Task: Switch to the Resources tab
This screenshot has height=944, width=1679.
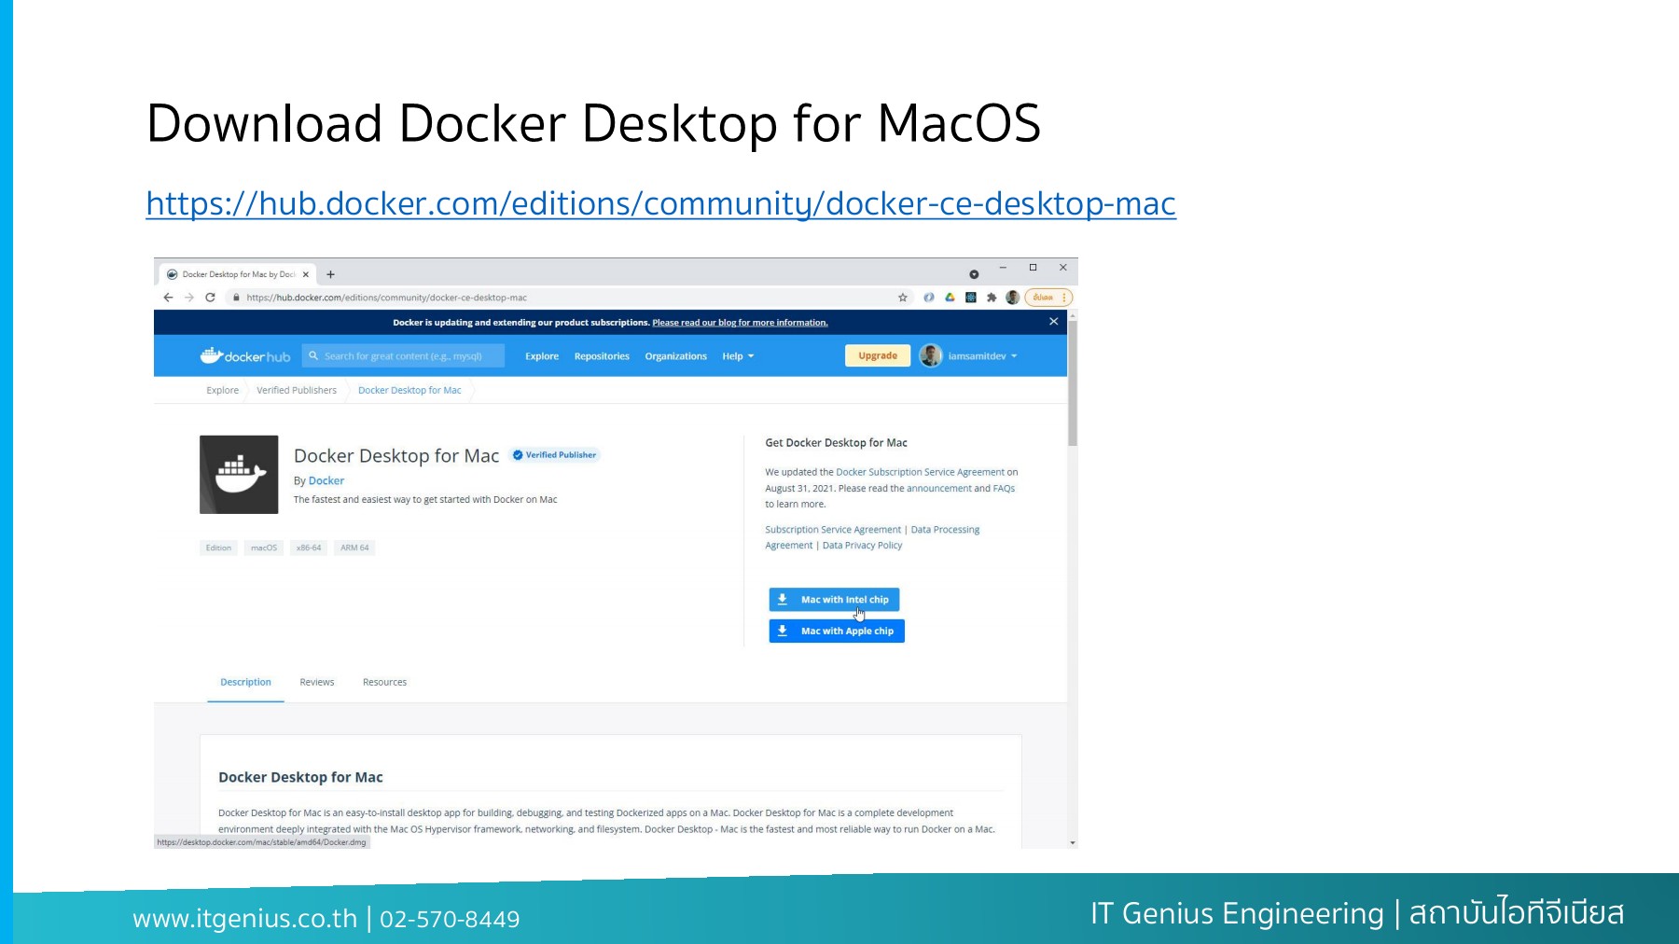Action: [x=384, y=682]
